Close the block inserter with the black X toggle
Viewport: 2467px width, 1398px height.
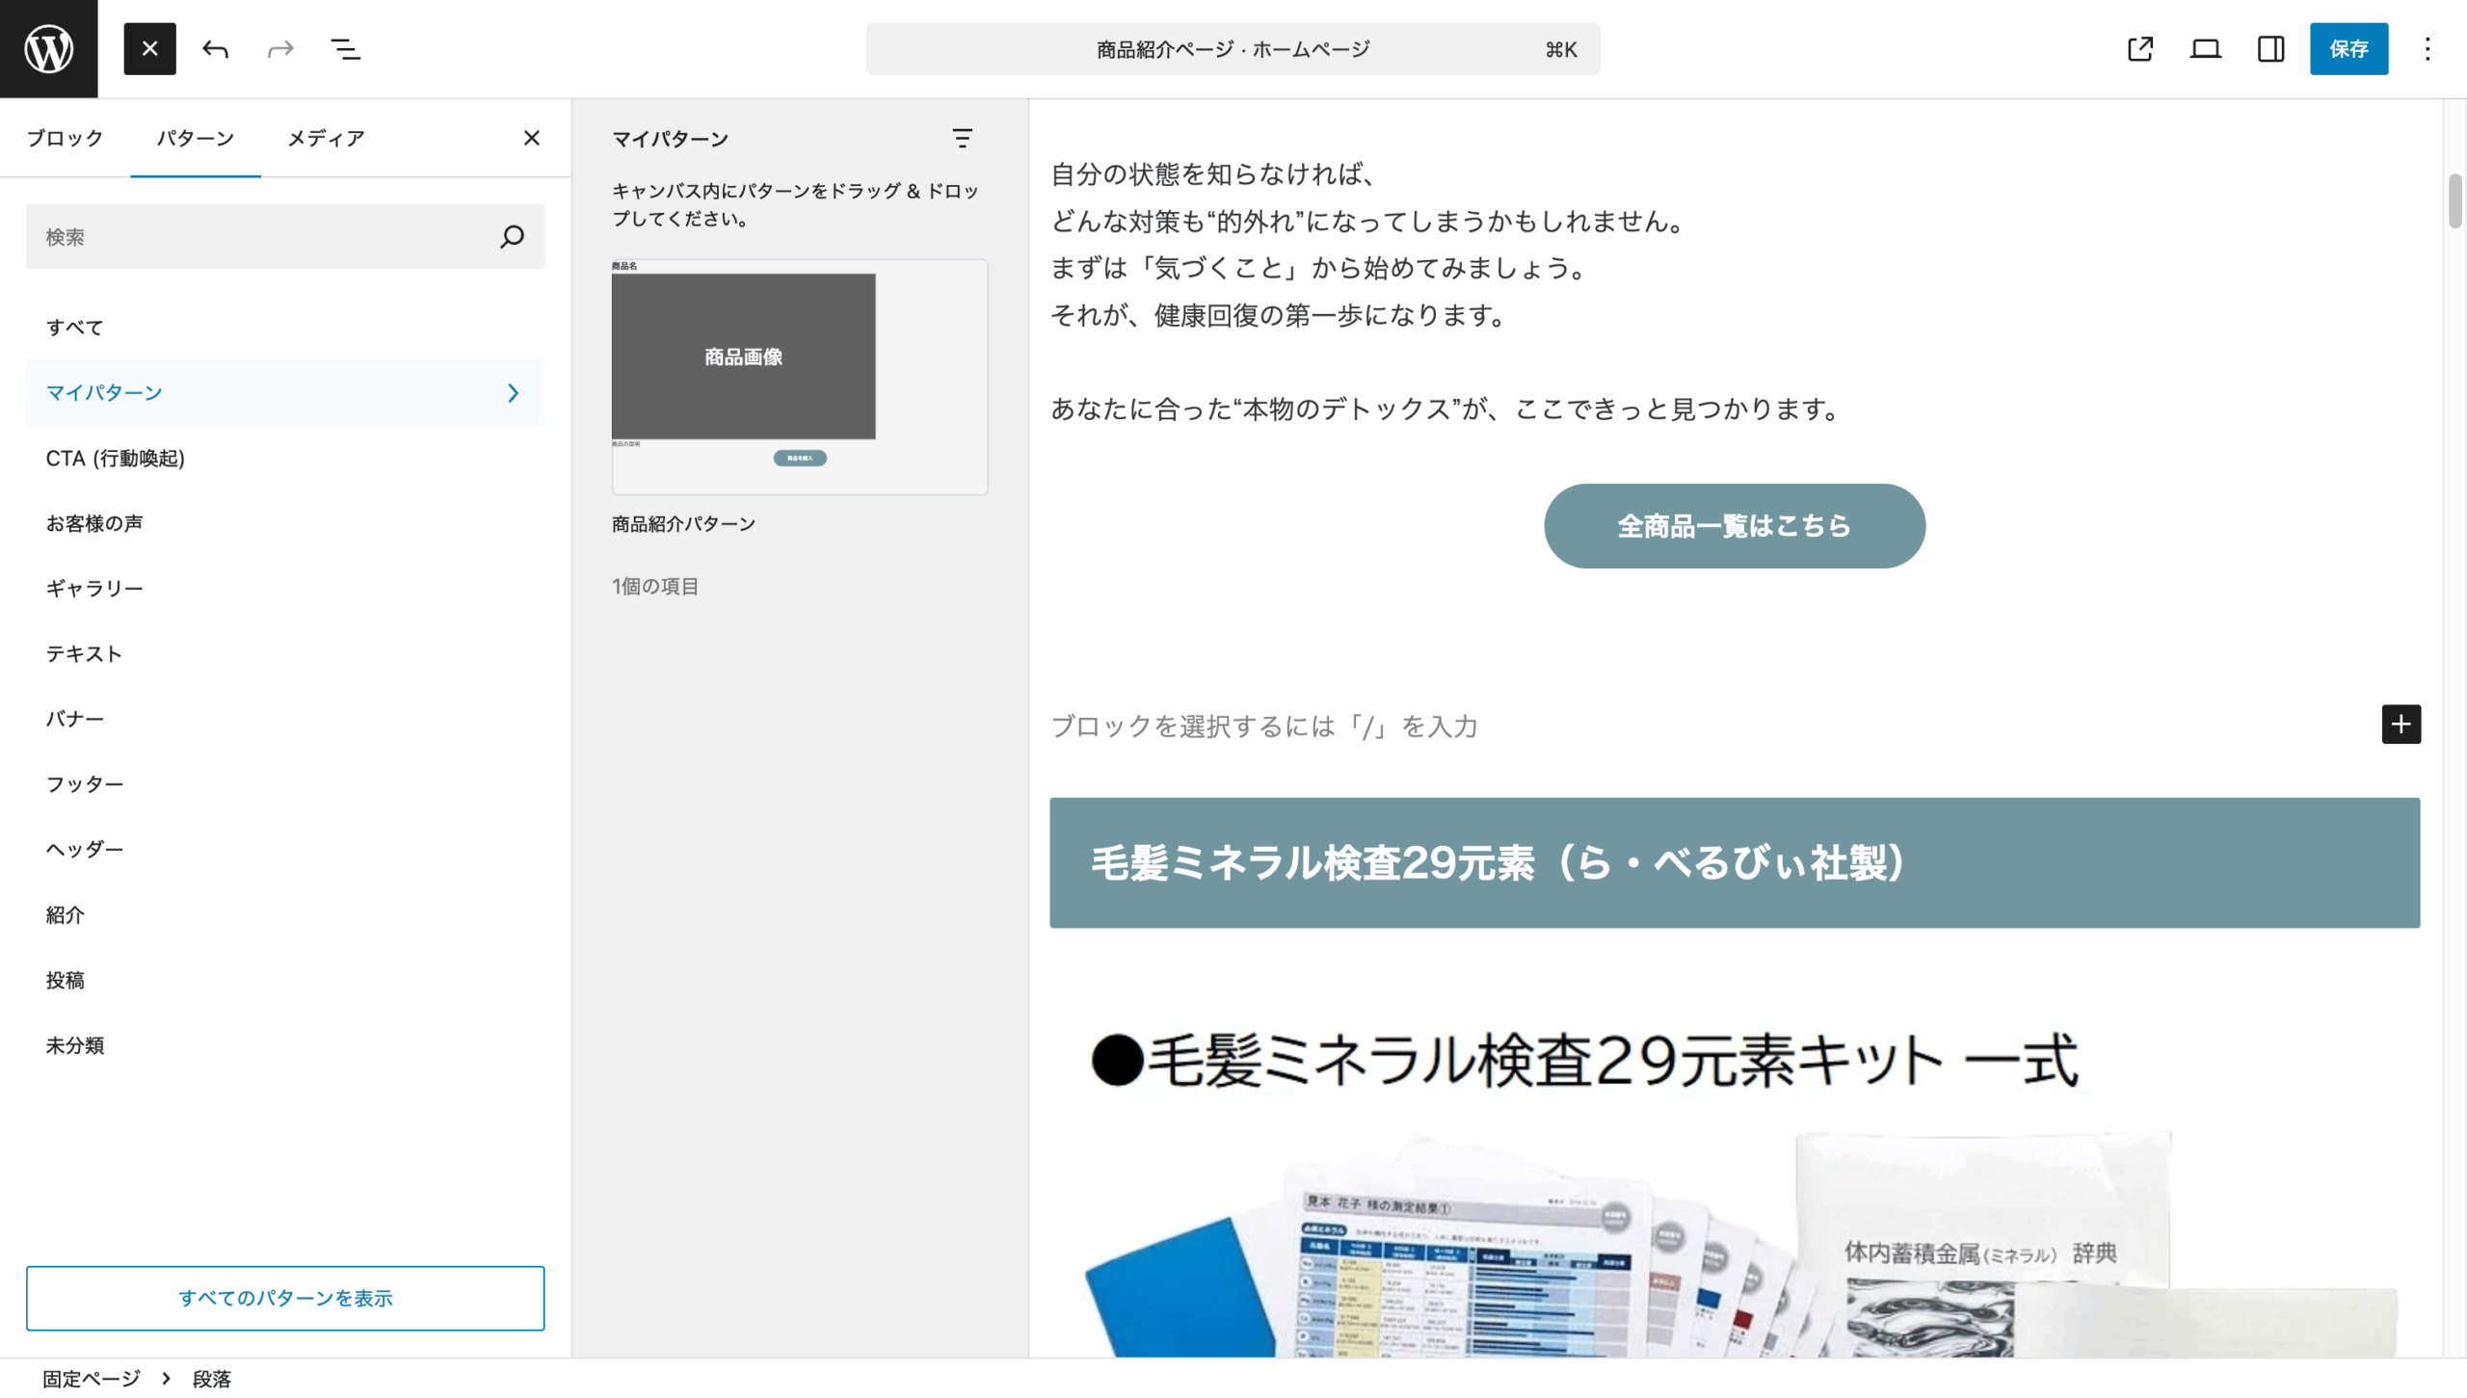tap(149, 48)
